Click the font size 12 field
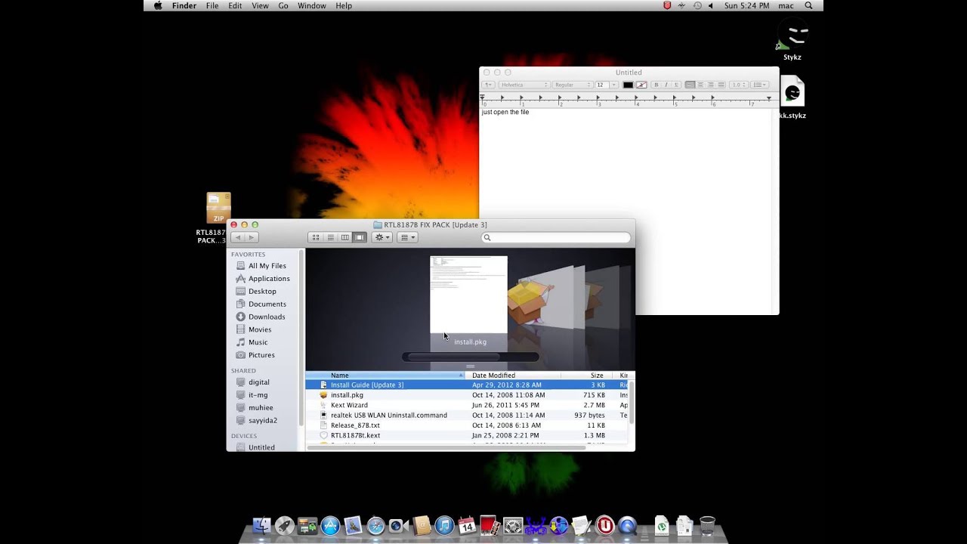 coord(601,85)
